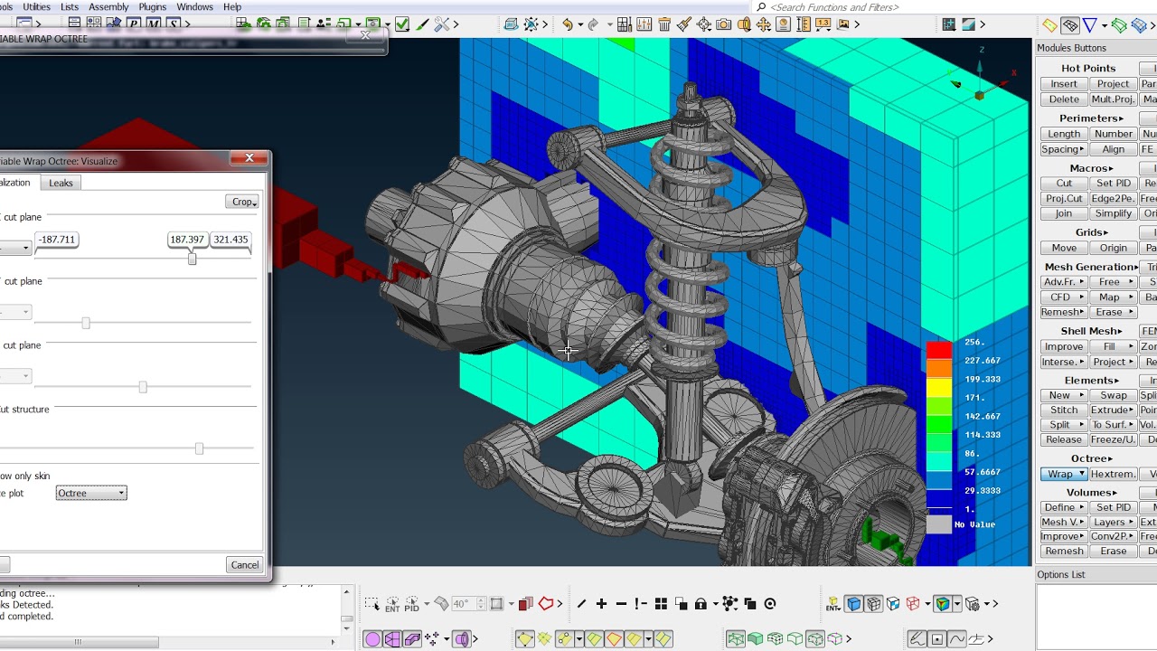Click the broom cleanup icon in top toolbar

pos(684,24)
